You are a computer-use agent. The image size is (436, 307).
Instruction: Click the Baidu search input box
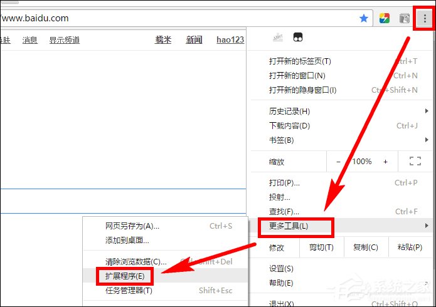[x=123, y=201]
